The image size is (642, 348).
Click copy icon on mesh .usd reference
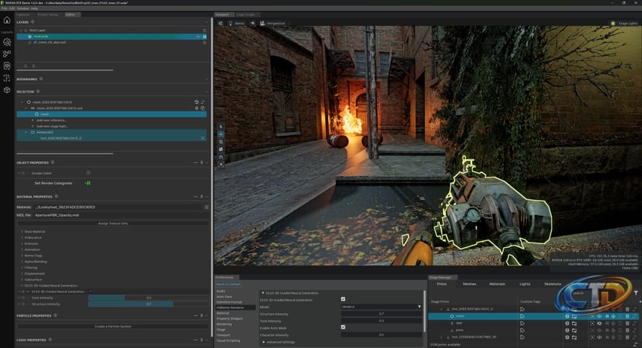tap(203, 108)
